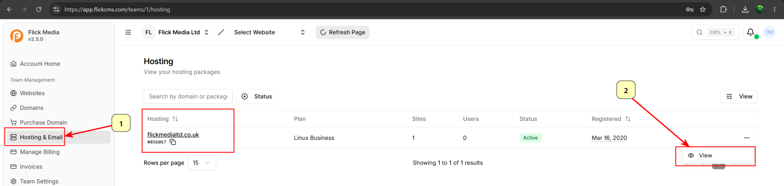The width and height of the screenshot is (784, 186).
Task: Open Select Website dropdown
Action: click(x=269, y=32)
